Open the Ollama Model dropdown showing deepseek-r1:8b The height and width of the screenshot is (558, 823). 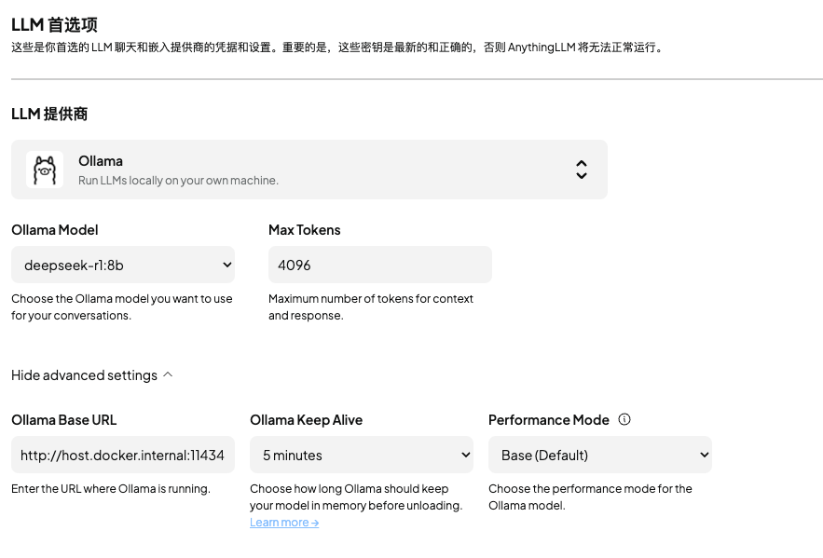click(123, 265)
